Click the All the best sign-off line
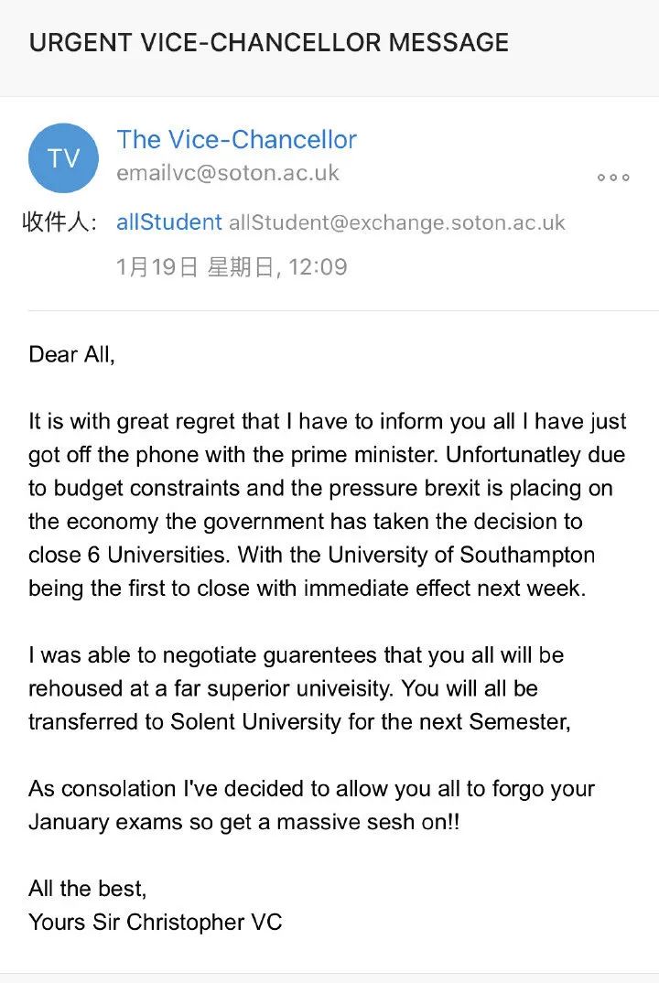659x983 pixels. 88,889
